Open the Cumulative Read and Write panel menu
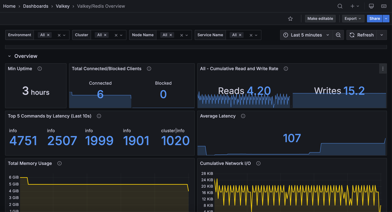Viewport: 392px width, 212px height. 383,69
